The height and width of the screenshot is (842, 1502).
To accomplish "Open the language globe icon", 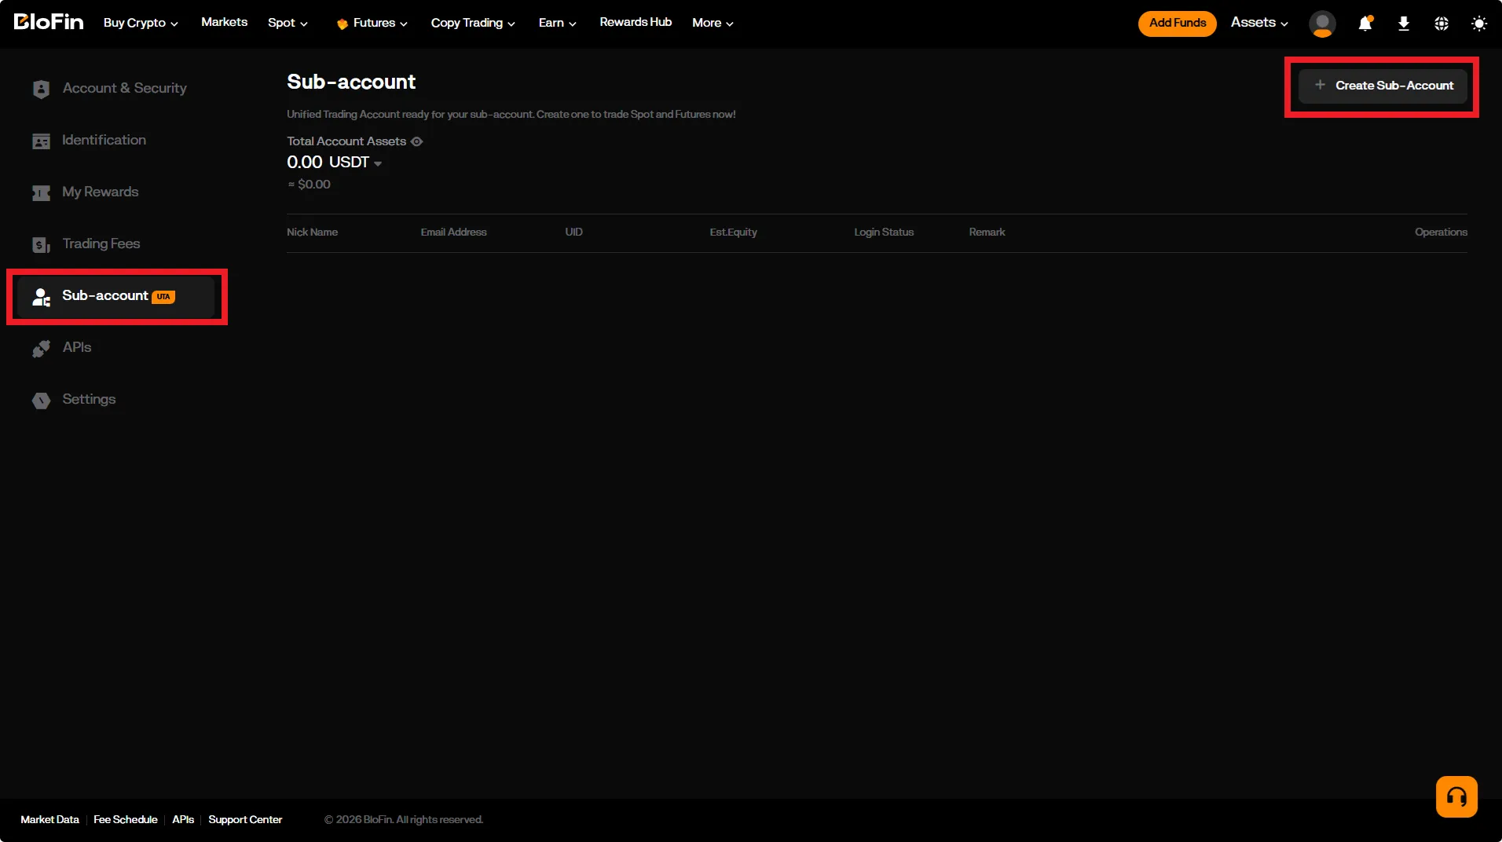I will coord(1442,24).
